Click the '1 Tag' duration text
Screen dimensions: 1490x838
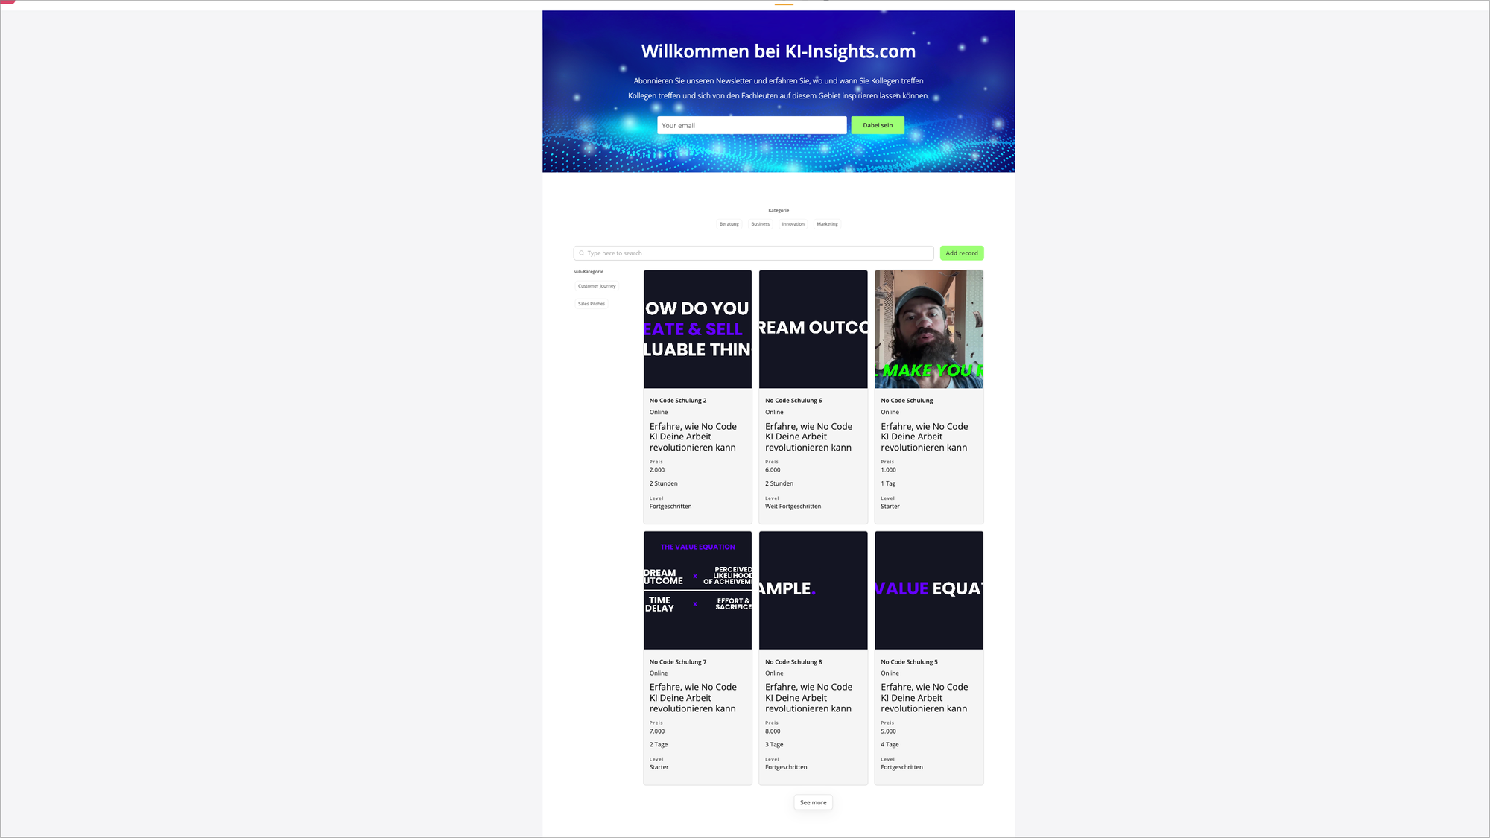tap(888, 484)
